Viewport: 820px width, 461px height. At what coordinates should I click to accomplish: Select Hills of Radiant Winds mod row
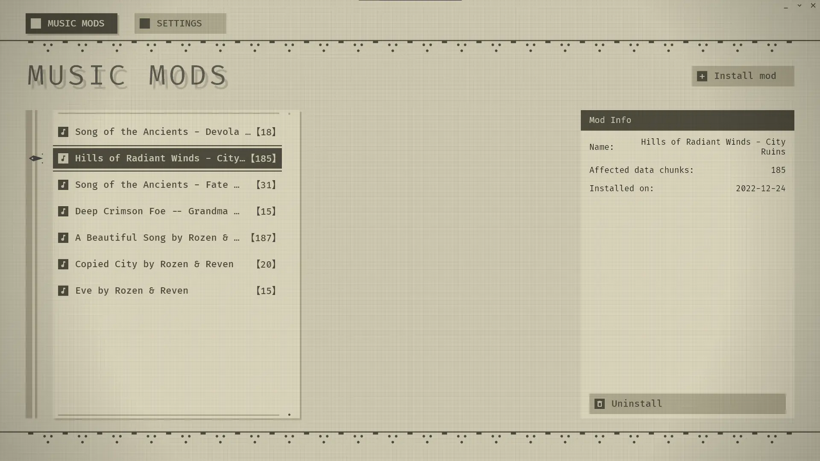[167, 158]
